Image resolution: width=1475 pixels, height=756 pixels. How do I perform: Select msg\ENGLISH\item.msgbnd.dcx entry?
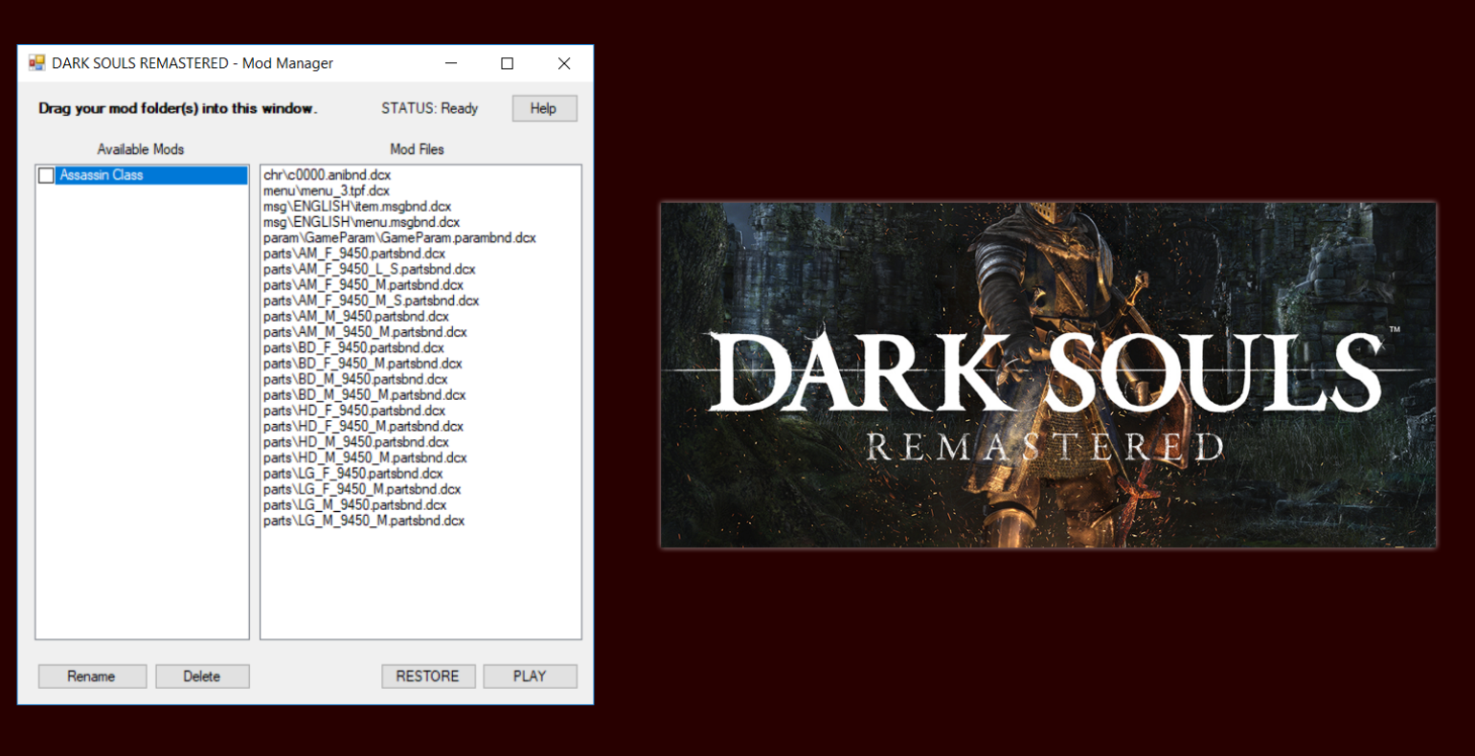(x=357, y=207)
